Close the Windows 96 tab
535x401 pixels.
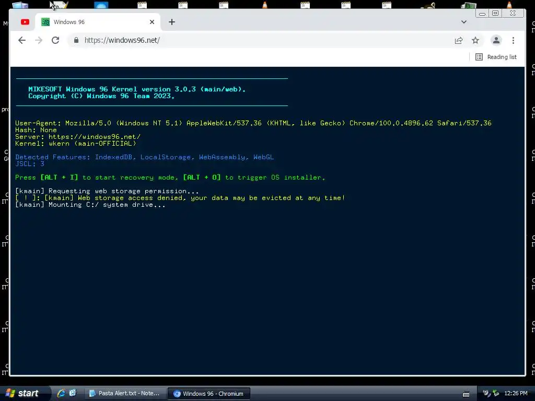[152, 22]
